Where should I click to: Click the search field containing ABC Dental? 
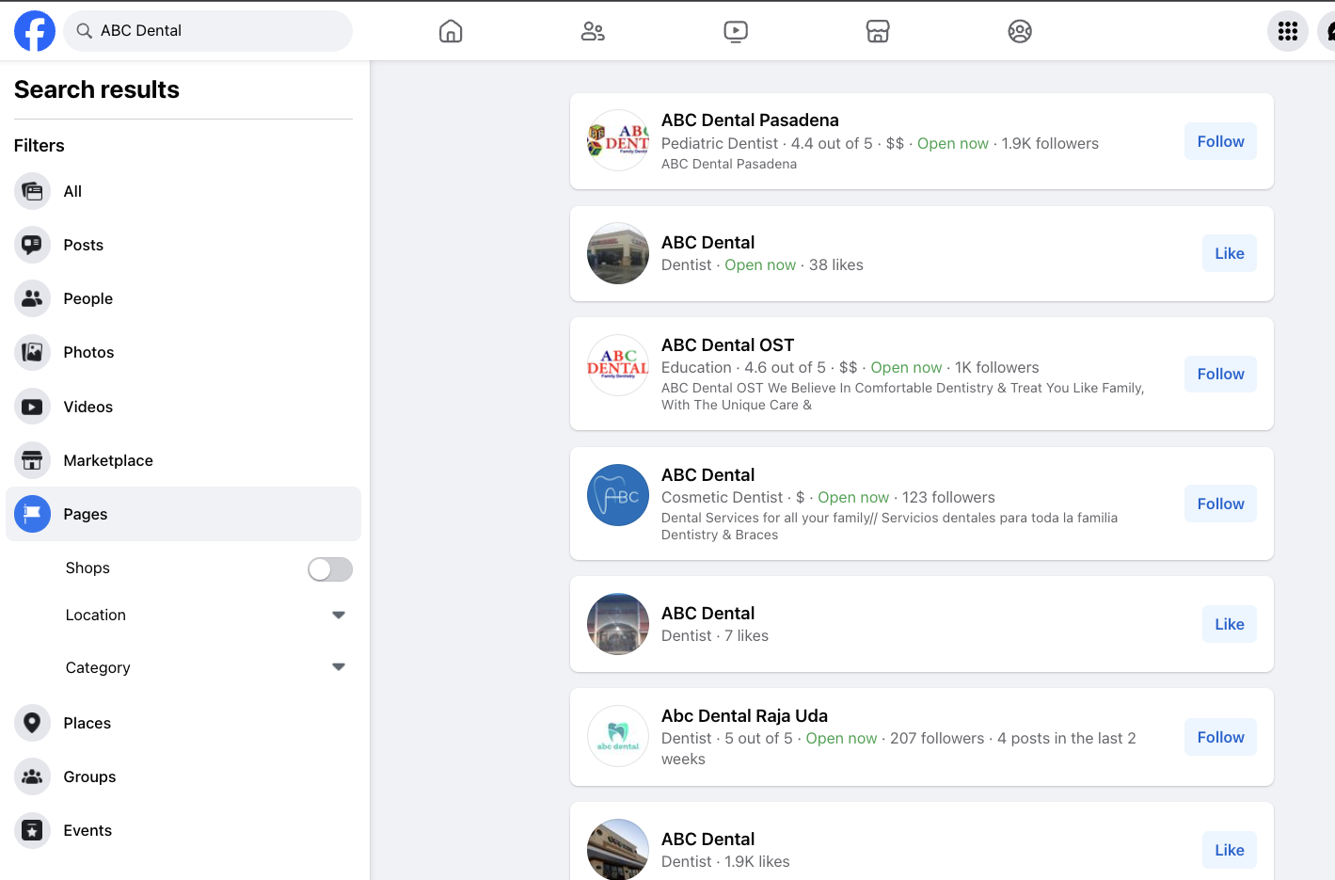pyautogui.click(x=208, y=31)
